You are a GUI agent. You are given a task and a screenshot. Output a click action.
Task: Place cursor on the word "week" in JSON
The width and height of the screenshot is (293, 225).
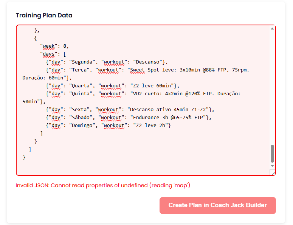tap(49, 46)
